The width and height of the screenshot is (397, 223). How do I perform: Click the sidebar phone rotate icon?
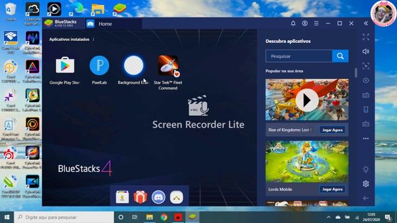[365, 110]
